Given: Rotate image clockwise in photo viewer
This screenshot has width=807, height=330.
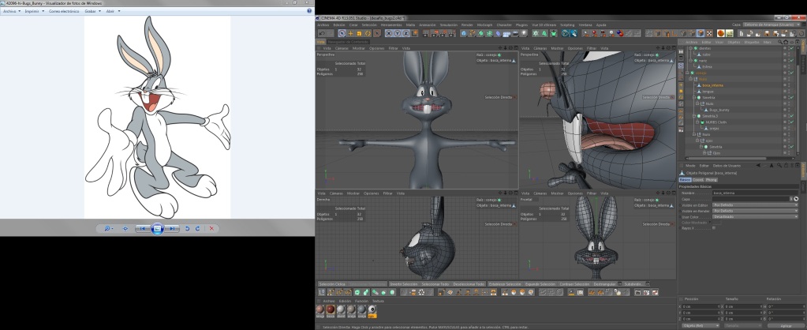Looking at the screenshot, I should pyautogui.click(x=197, y=229).
